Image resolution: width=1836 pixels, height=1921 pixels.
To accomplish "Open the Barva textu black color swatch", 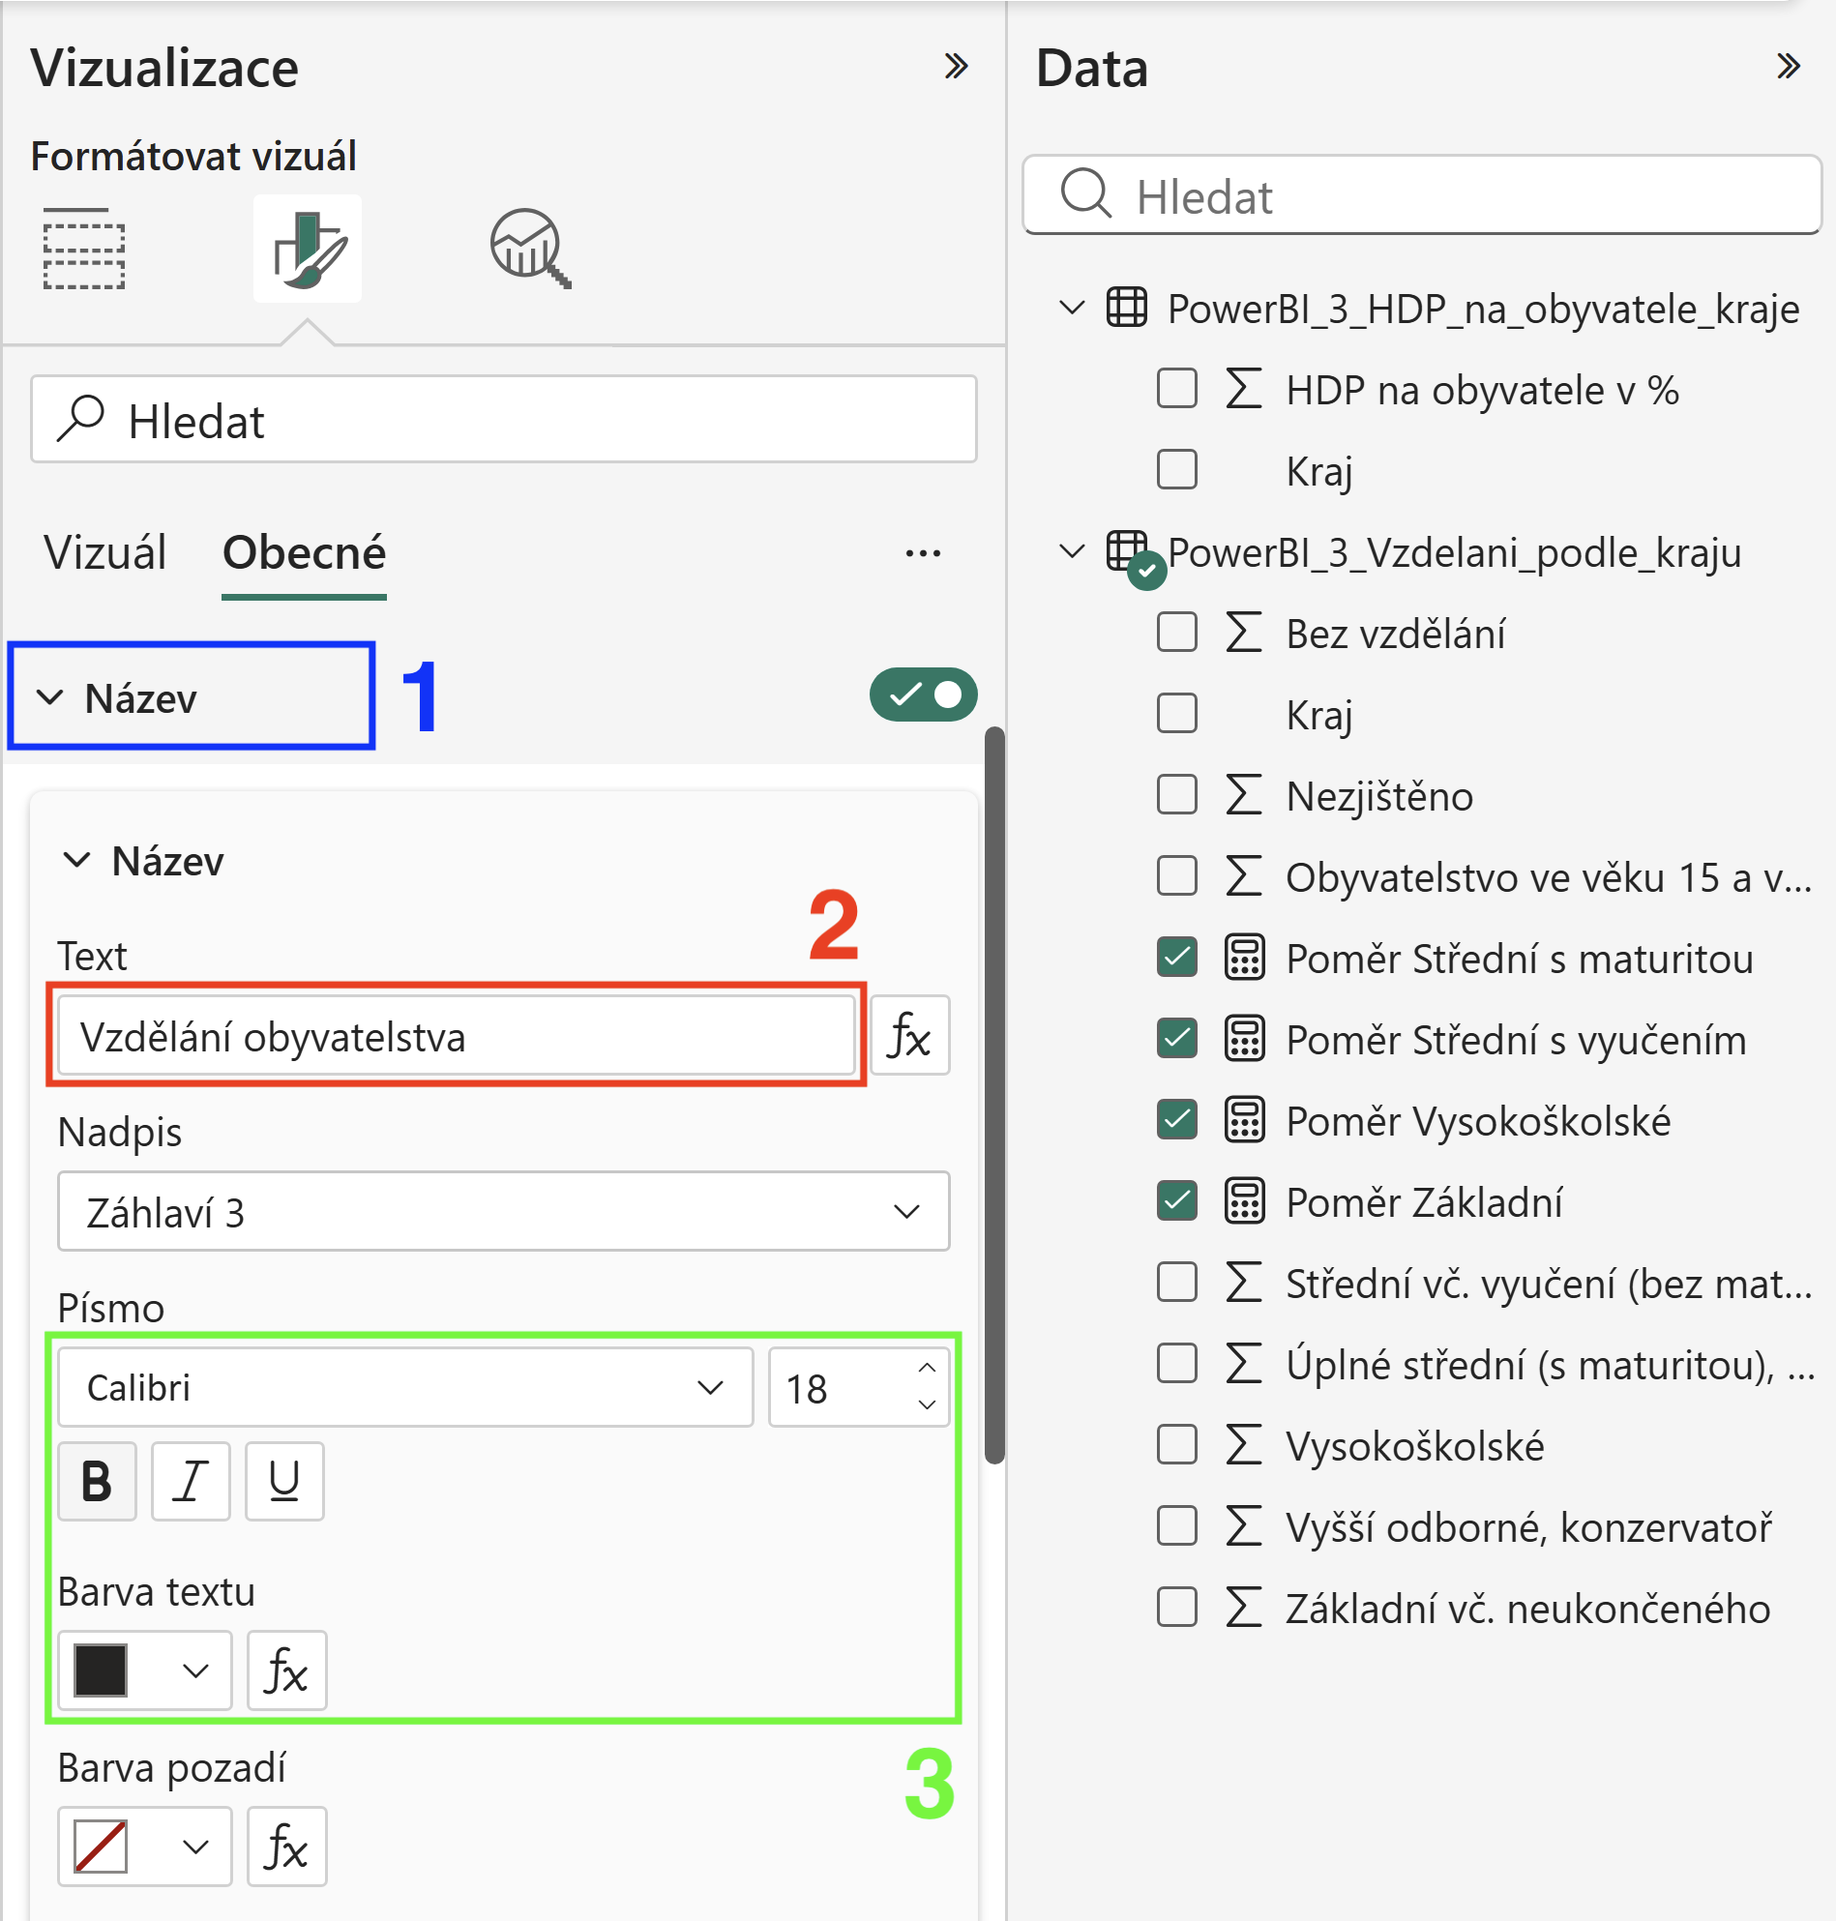I will point(144,1670).
